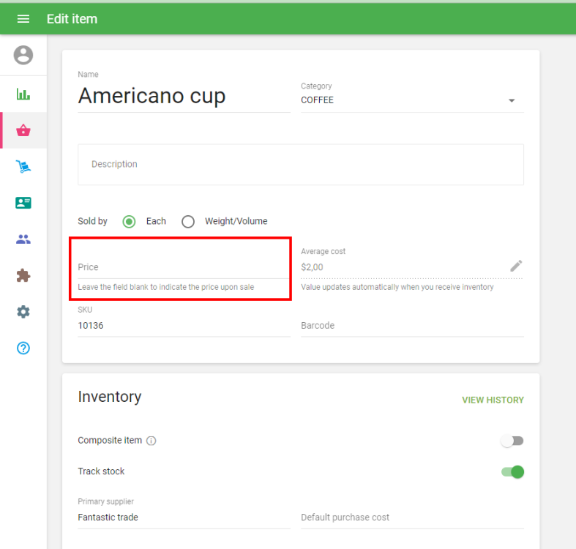576x549 pixels.
Task: Open the Customers people icon
Action: tap(23, 239)
